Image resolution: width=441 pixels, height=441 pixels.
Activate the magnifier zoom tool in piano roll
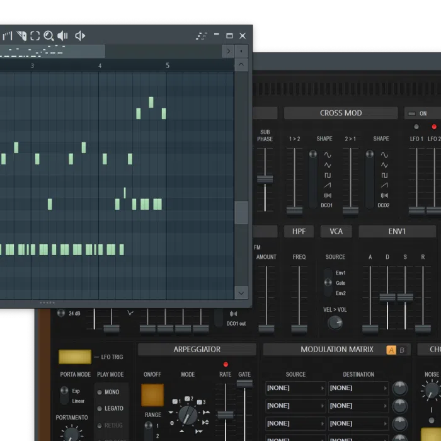click(x=49, y=36)
